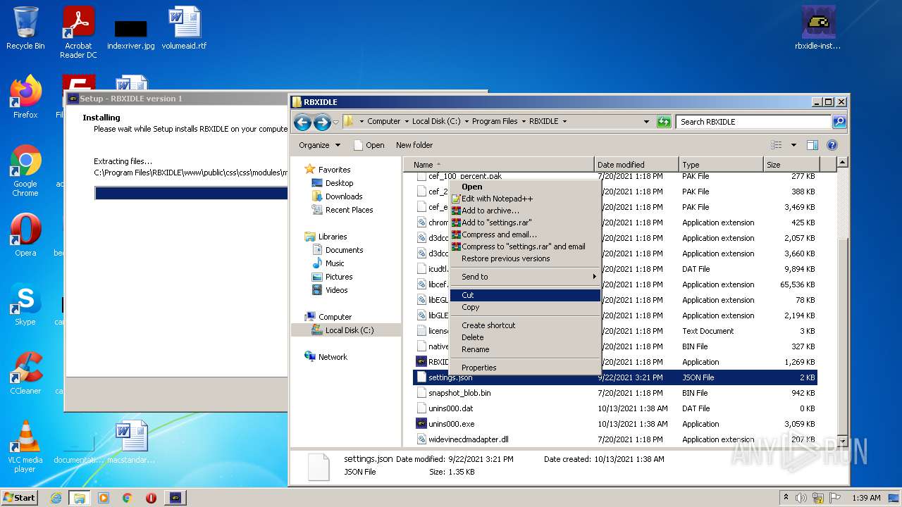Choose Rename in the context menu
This screenshot has width=902, height=507.
pyautogui.click(x=525, y=349)
